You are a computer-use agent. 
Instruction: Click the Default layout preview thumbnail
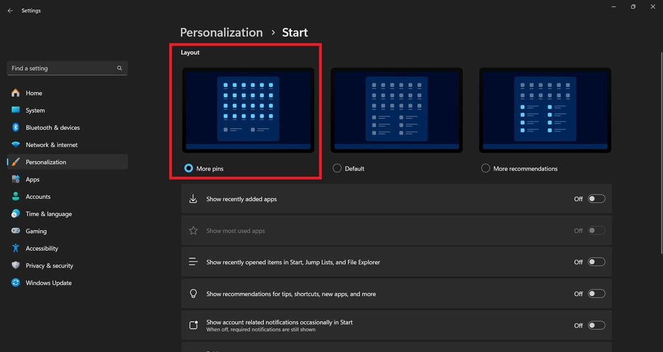click(397, 110)
